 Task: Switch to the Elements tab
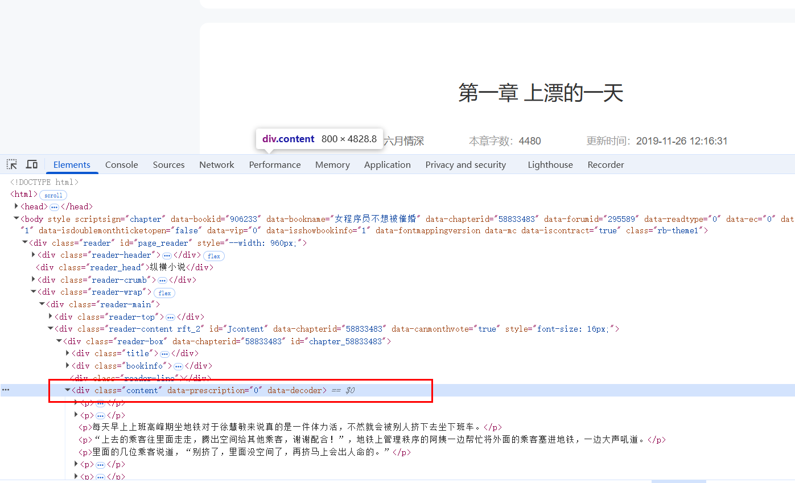(72, 164)
